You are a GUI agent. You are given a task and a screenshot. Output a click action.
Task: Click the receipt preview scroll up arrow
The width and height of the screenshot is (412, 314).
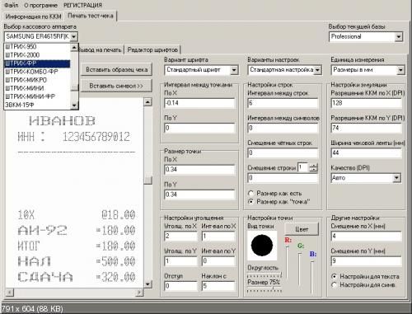(x=147, y=102)
